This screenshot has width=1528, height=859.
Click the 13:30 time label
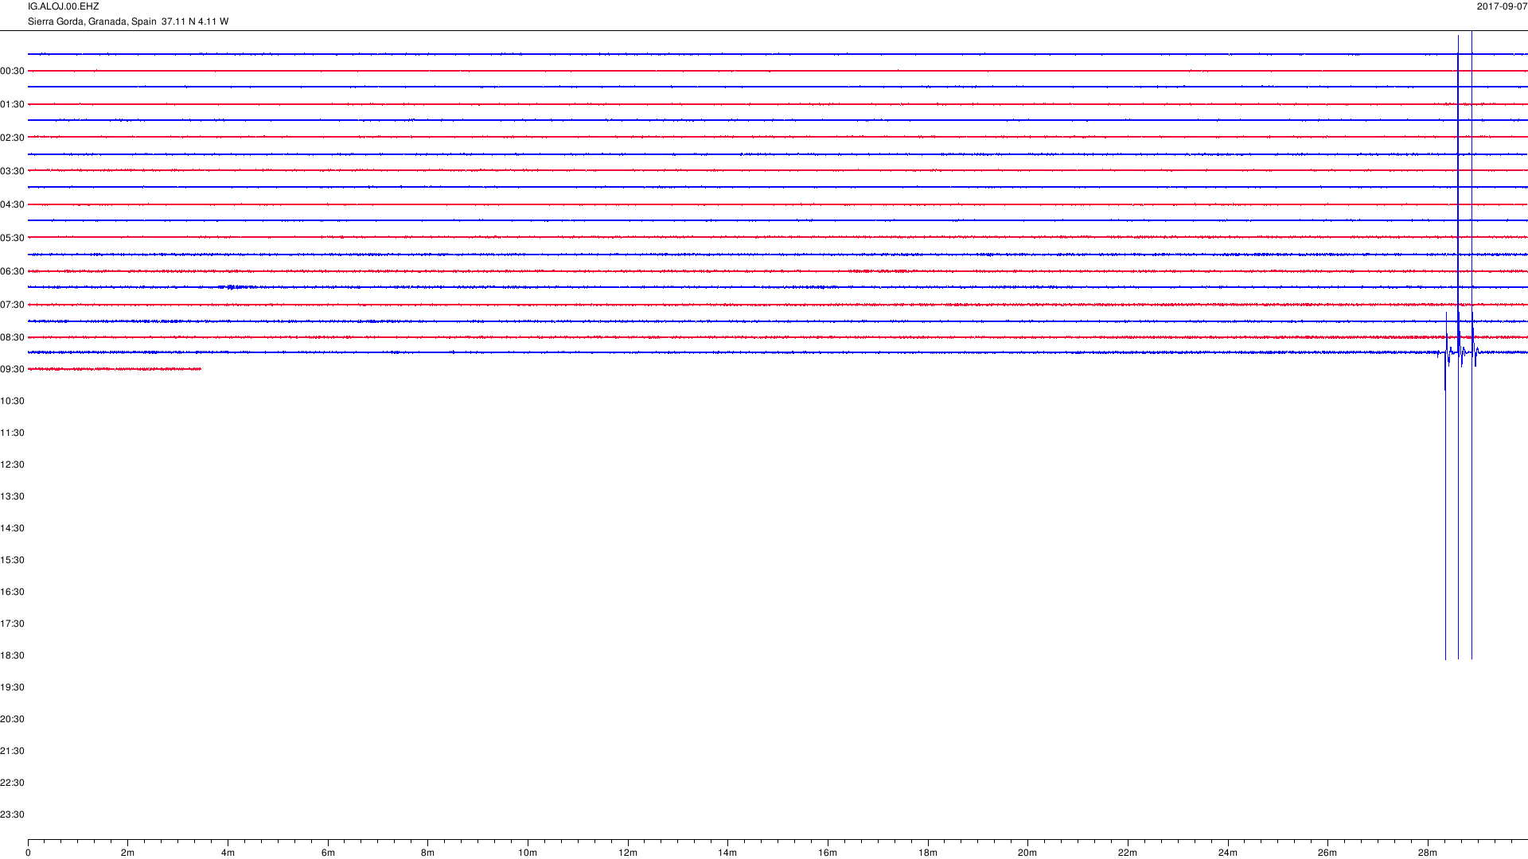(12, 496)
